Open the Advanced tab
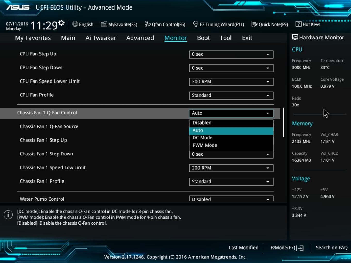Viewport: 351px width, 263px height. click(x=140, y=38)
